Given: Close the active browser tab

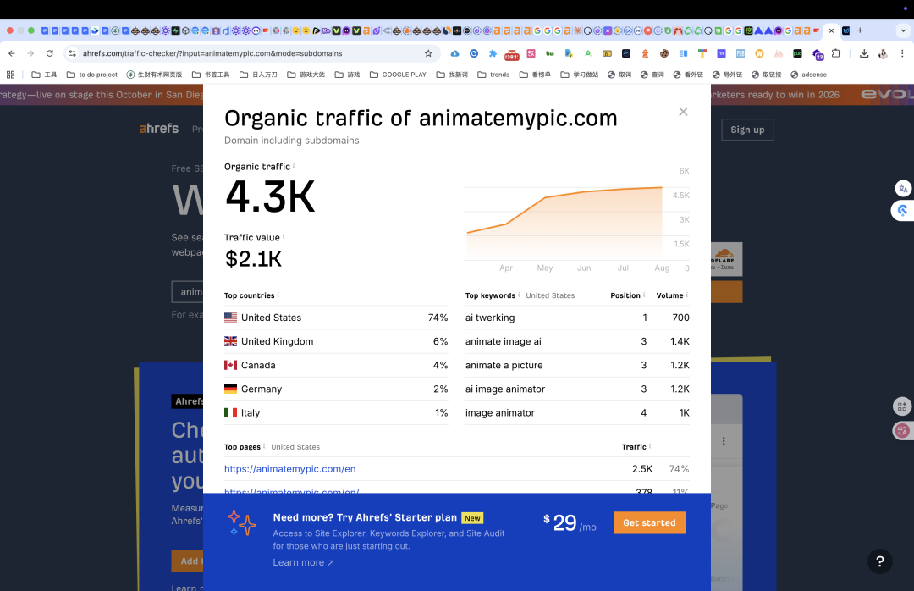Looking at the screenshot, I should pyautogui.click(x=831, y=30).
